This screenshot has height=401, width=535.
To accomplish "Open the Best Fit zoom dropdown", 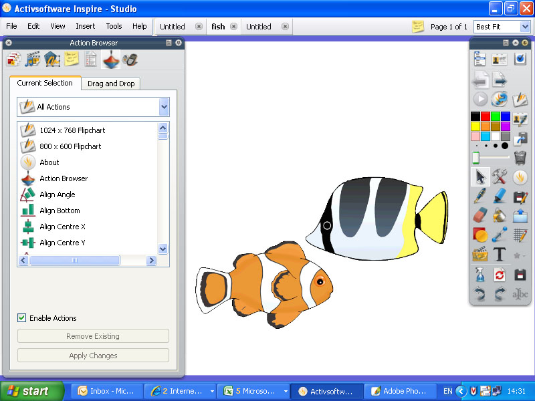I will (x=524, y=27).
